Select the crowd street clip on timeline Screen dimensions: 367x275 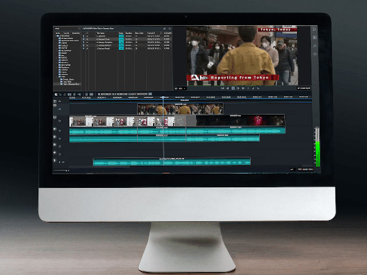pyautogui.click(x=180, y=109)
